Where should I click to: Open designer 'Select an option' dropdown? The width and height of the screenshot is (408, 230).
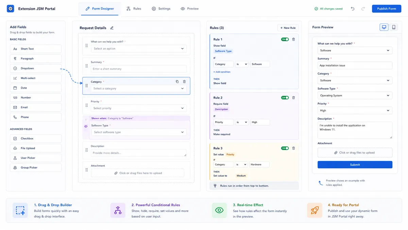139,49
